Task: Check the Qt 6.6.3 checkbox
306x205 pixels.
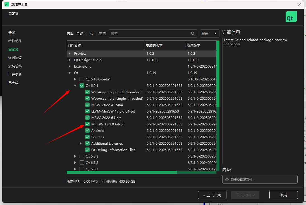Action: click(82, 169)
